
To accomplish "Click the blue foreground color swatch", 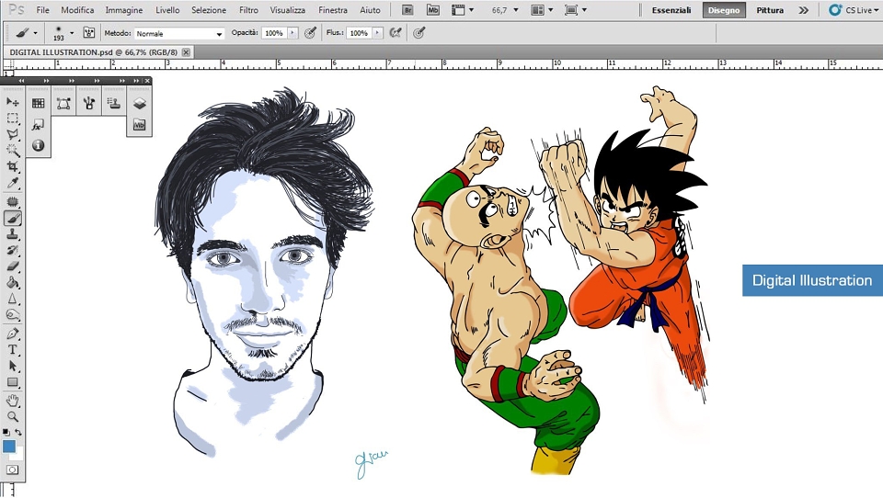I will [8, 447].
